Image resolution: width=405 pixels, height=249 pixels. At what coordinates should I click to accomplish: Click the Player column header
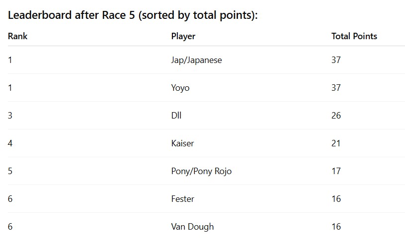pyautogui.click(x=183, y=36)
